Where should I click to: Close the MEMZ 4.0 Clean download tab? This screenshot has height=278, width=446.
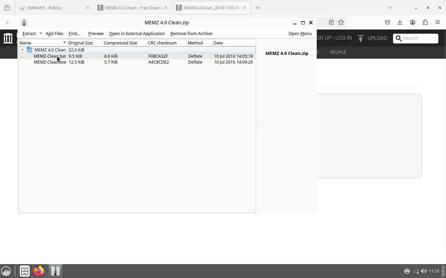pos(166,8)
